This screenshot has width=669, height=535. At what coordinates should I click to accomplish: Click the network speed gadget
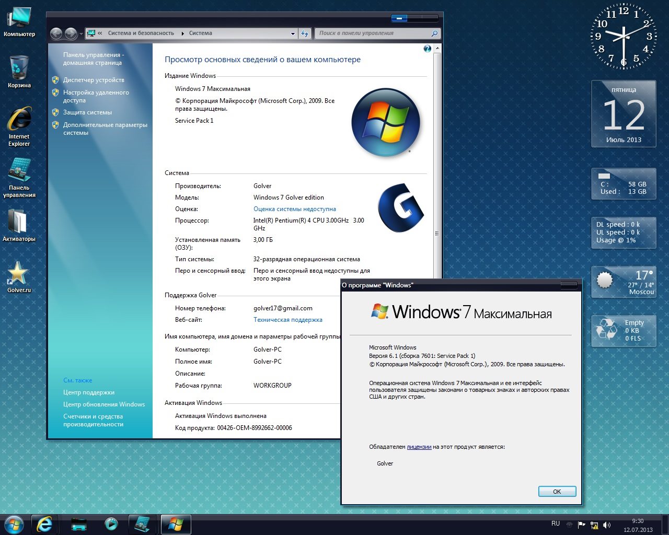click(x=624, y=232)
